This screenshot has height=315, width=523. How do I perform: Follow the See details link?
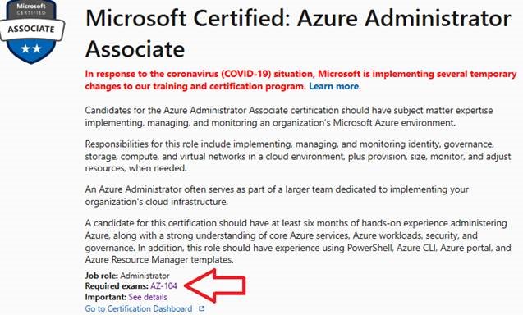[x=148, y=297]
